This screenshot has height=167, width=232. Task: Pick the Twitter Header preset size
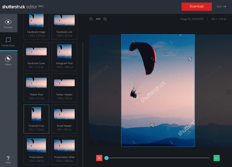click(x=64, y=86)
